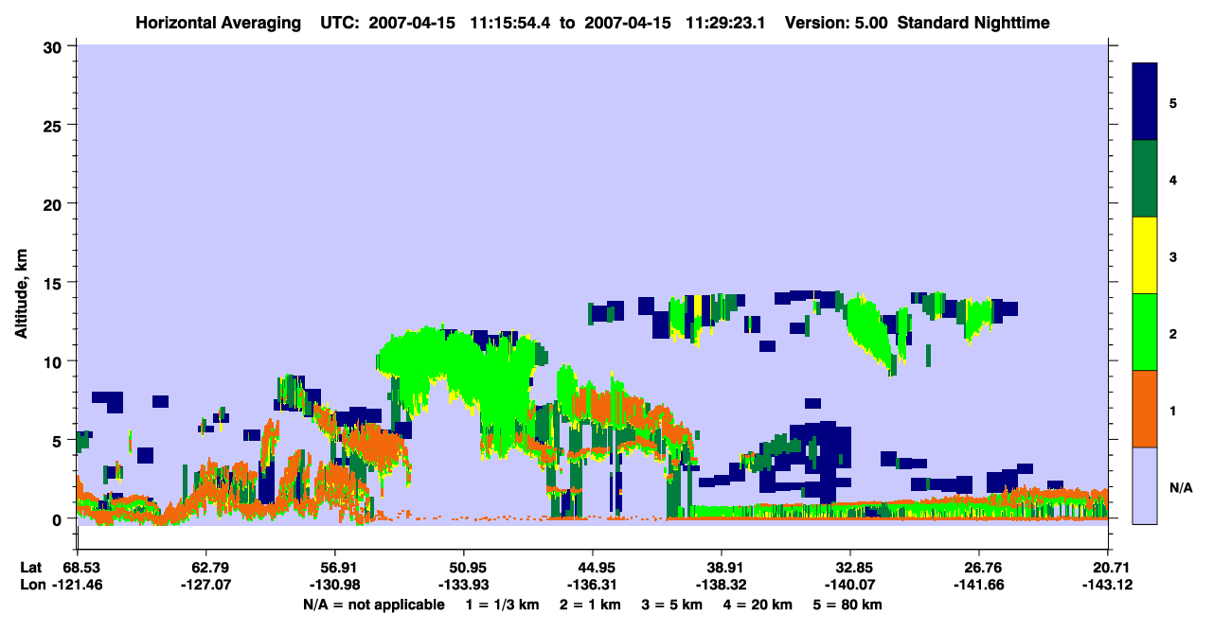Click the y-axis tick label 15

coord(55,283)
